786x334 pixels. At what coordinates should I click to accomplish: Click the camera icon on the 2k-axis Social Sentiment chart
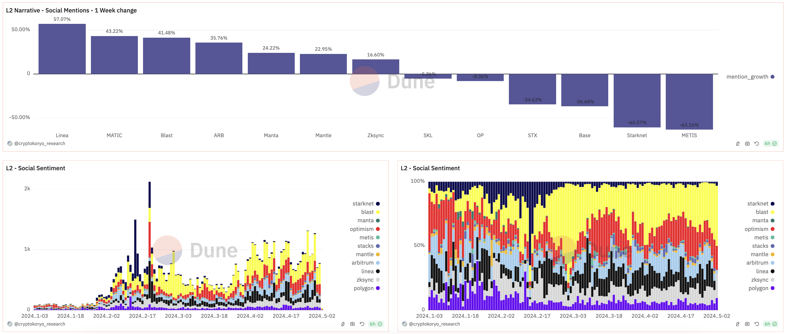pos(352,324)
